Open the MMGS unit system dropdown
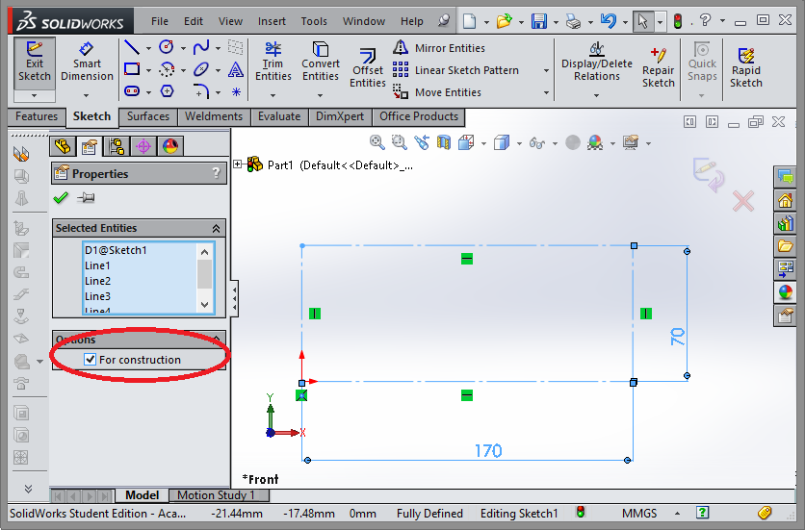Image resolution: width=805 pixels, height=530 pixels. [x=677, y=513]
